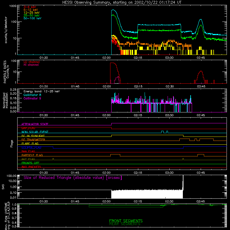Click the cyan 50-100 keV legend label
Image resolution: width=230 pixels, height=230 pixels.
pos(32,18)
